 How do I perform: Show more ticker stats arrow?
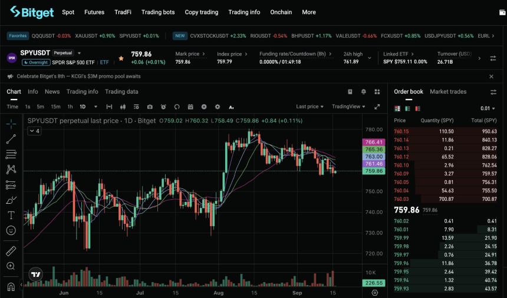479,58
